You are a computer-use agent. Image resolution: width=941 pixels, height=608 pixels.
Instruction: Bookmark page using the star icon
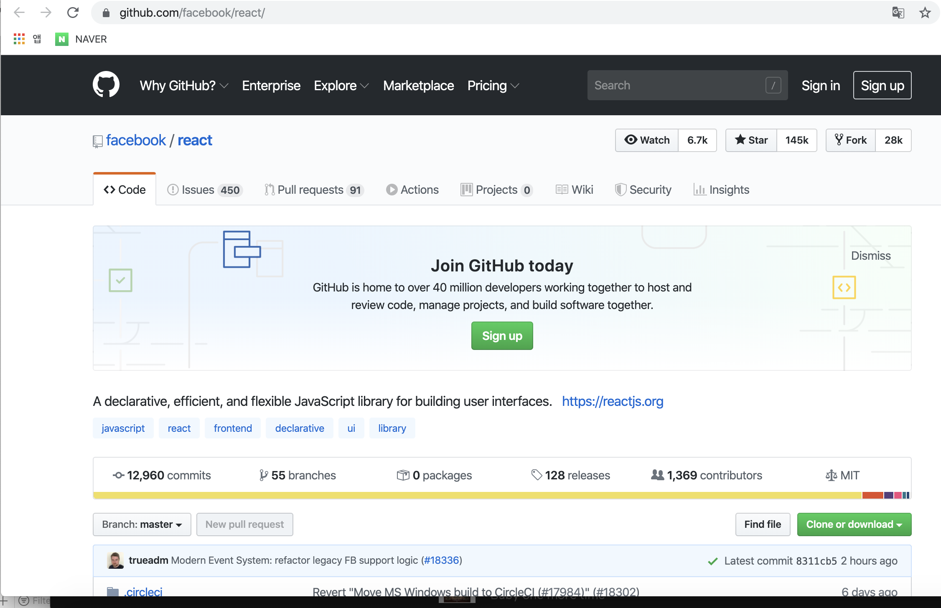pyautogui.click(x=925, y=13)
